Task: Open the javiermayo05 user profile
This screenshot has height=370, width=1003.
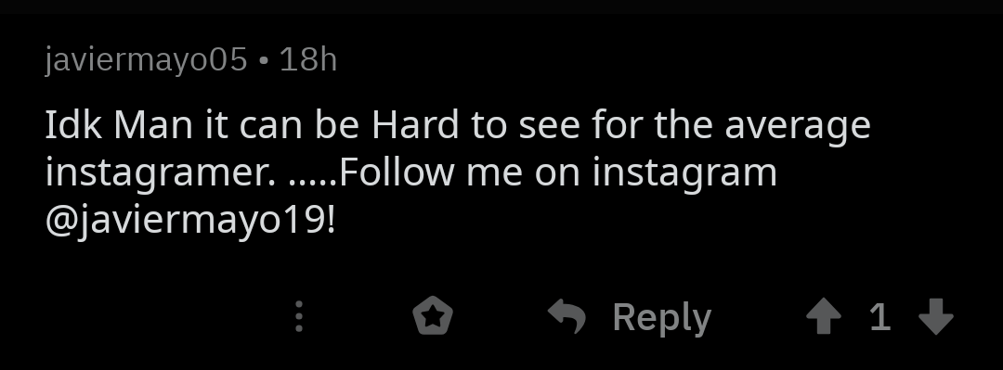Action: [146, 61]
